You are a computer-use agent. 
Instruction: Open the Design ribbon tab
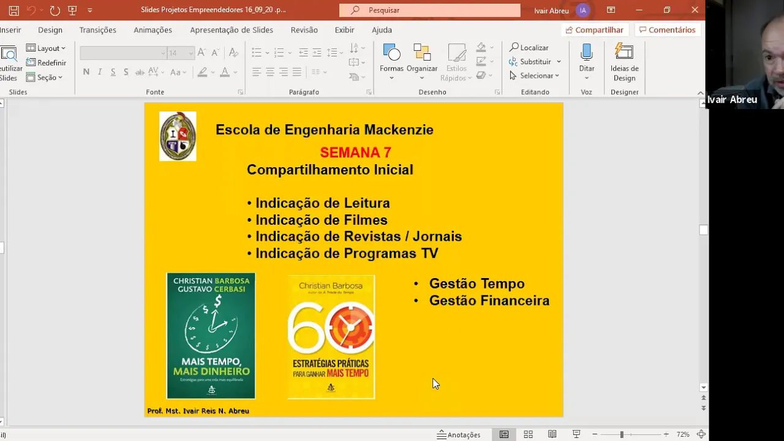[50, 30]
